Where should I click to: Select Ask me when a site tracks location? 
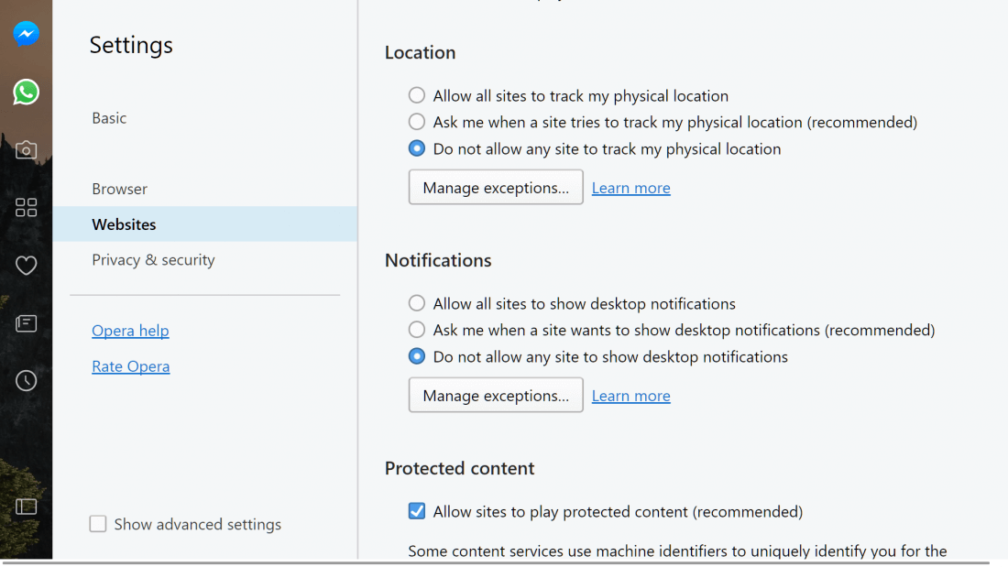click(x=417, y=122)
